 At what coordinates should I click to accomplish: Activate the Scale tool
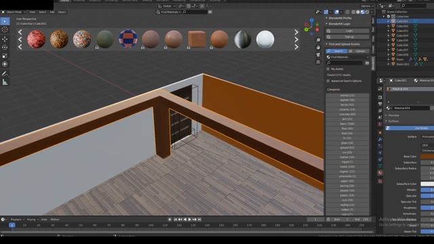pos(5,56)
